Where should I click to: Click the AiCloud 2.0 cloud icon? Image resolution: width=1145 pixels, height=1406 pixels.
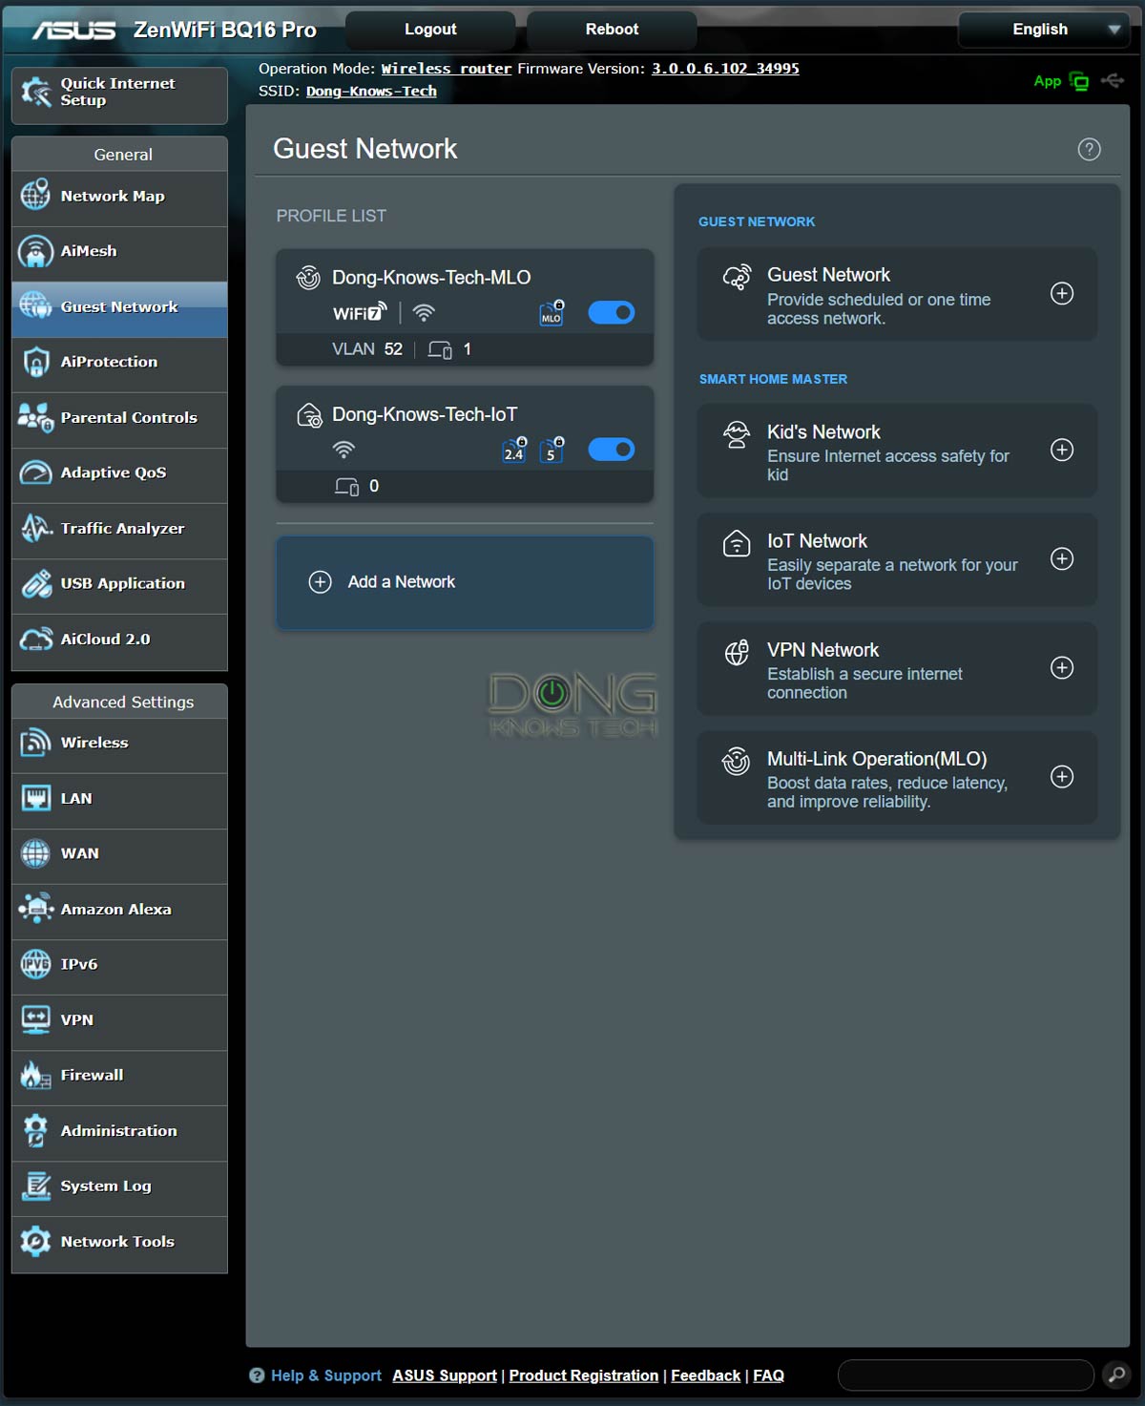pyautogui.click(x=35, y=639)
